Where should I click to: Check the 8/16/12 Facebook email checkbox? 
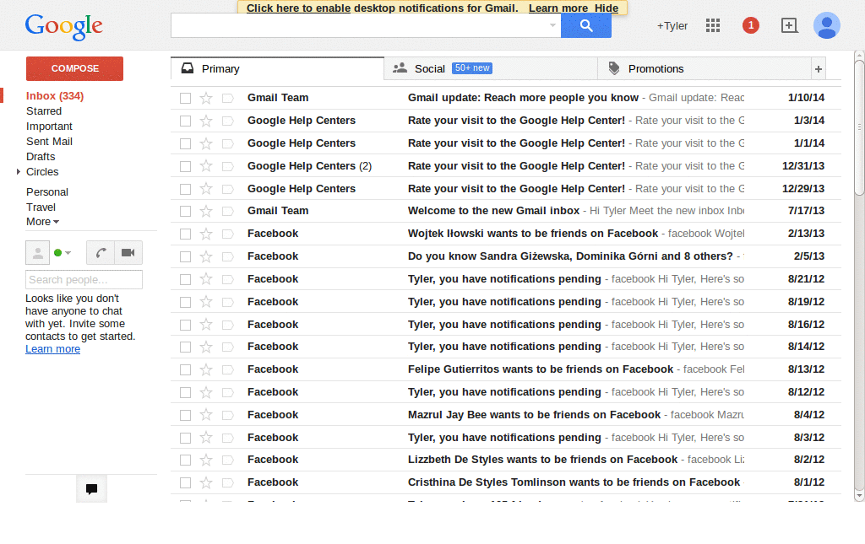tap(185, 325)
